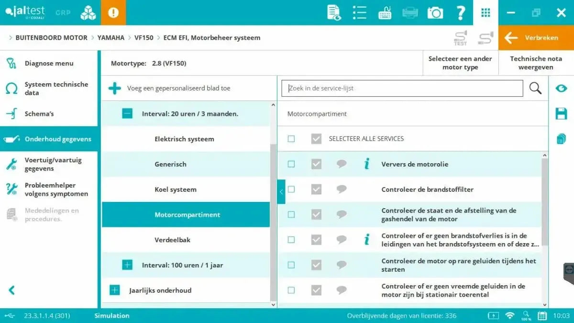The image size is (574, 323).
Task: Toggle the eye visibility icon on the right panel
Action: tap(561, 88)
